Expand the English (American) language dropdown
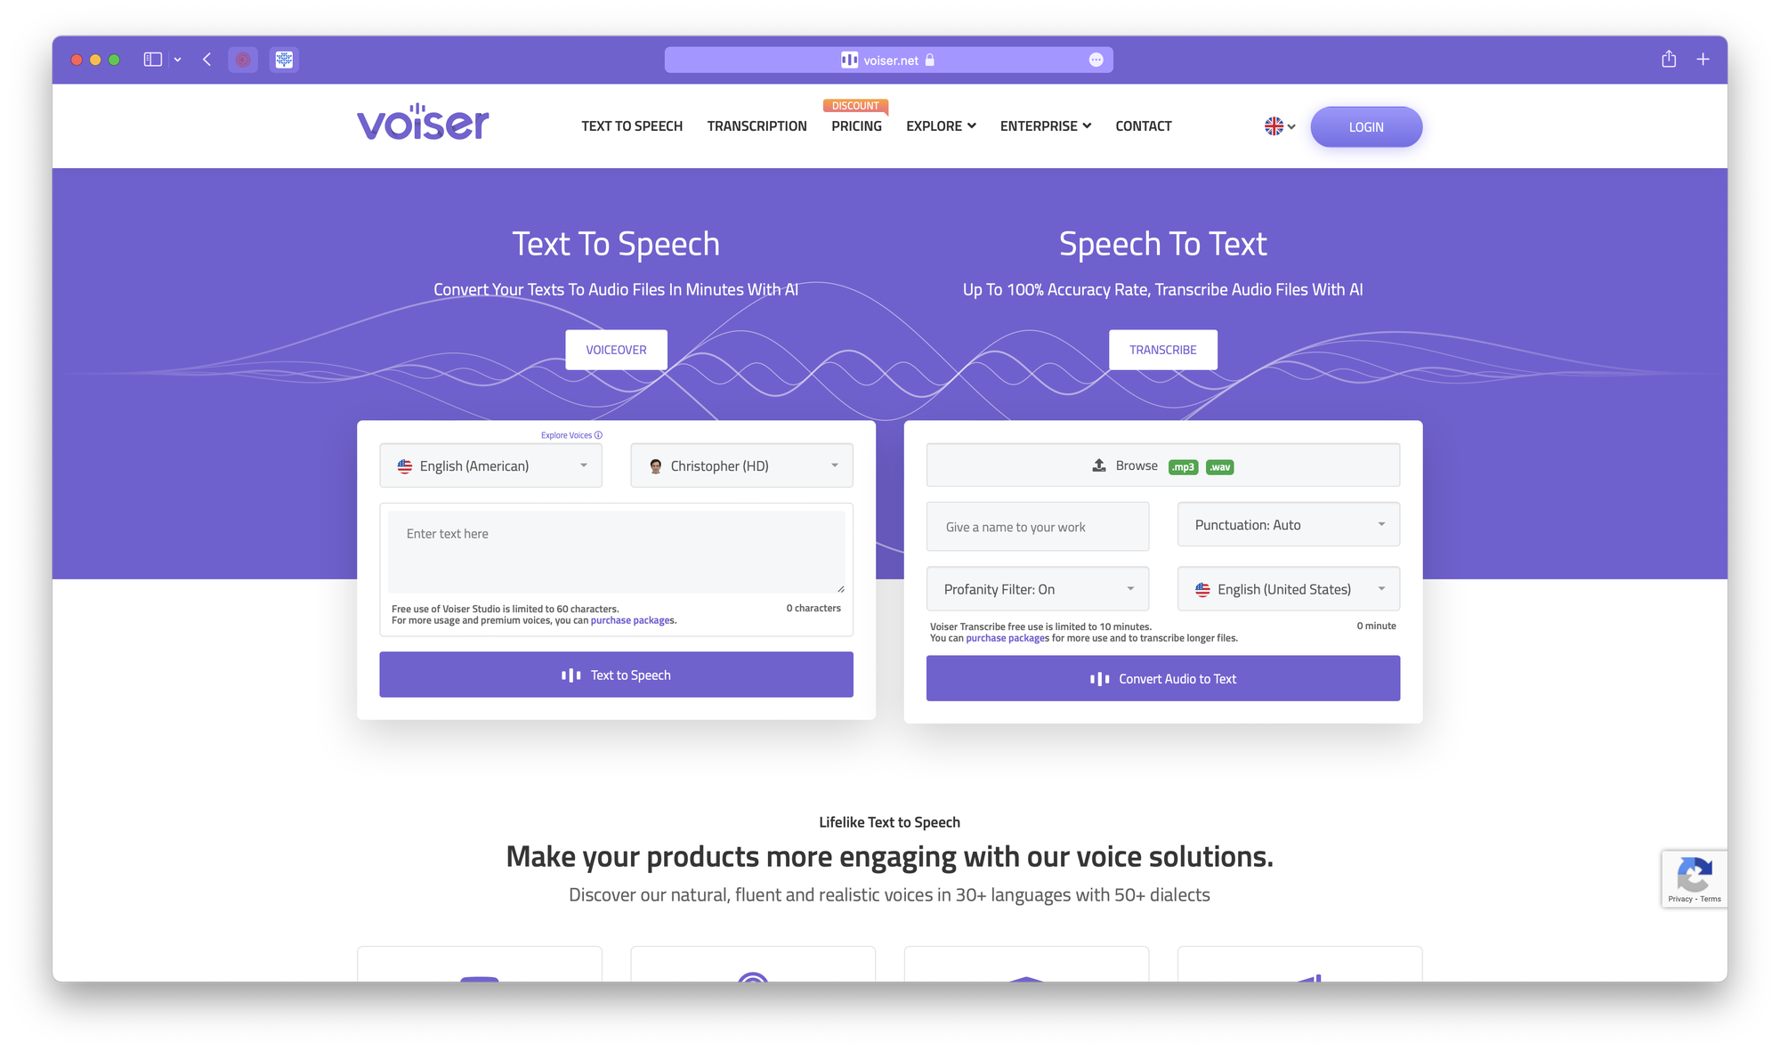 point(490,465)
